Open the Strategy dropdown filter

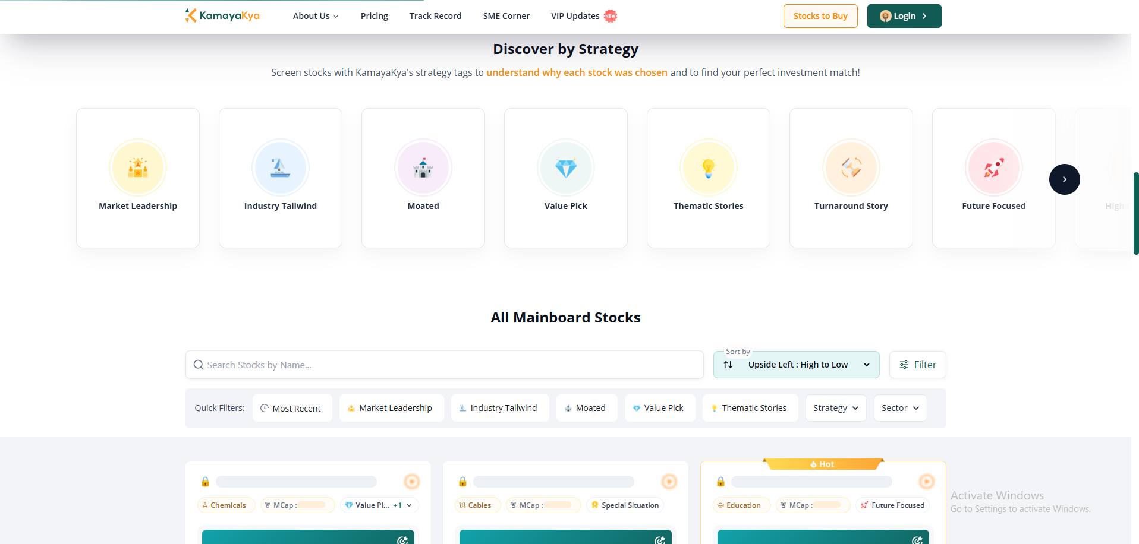pyautogui.click(x=836, y=408)
